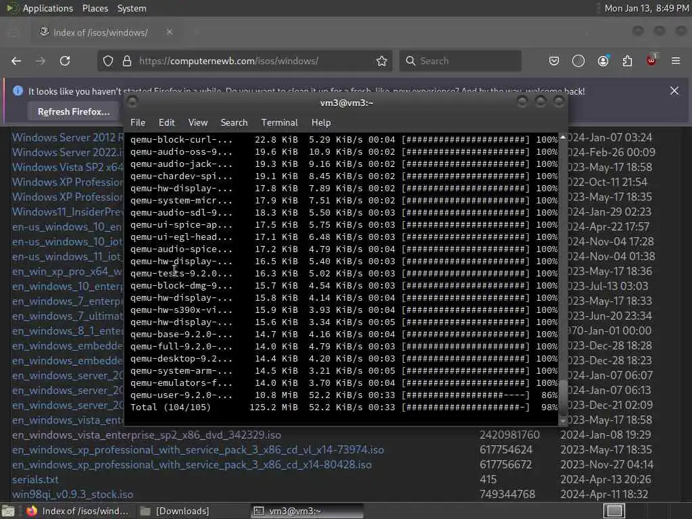Open the win98qi_v0.9.3_stock.iso link
Viewport: 692px width, 519px height.
point(72,494)
